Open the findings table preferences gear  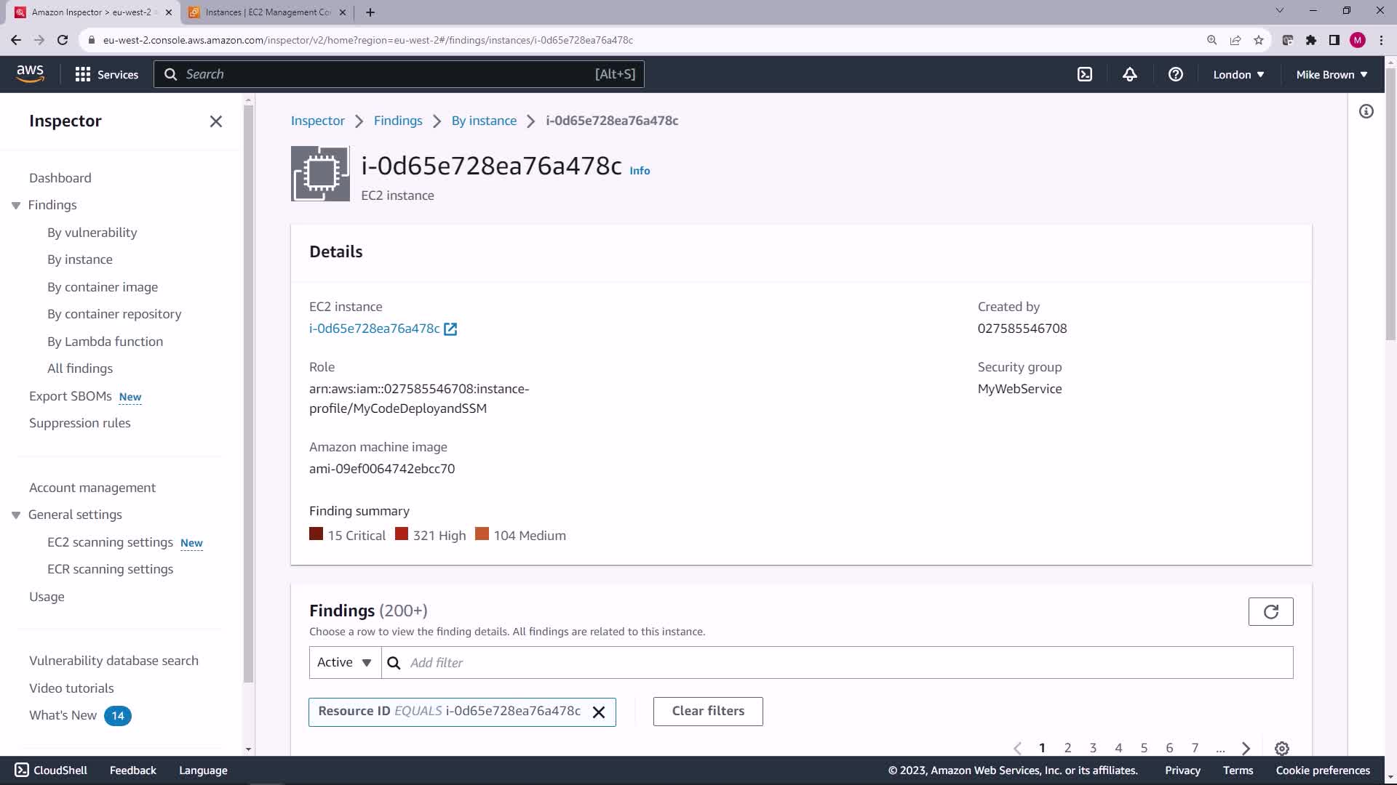click(x=1281, y=748)
